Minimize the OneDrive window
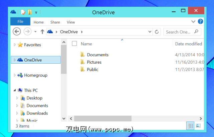The height and width of the screenshot is (137, 214). point(174,11)
